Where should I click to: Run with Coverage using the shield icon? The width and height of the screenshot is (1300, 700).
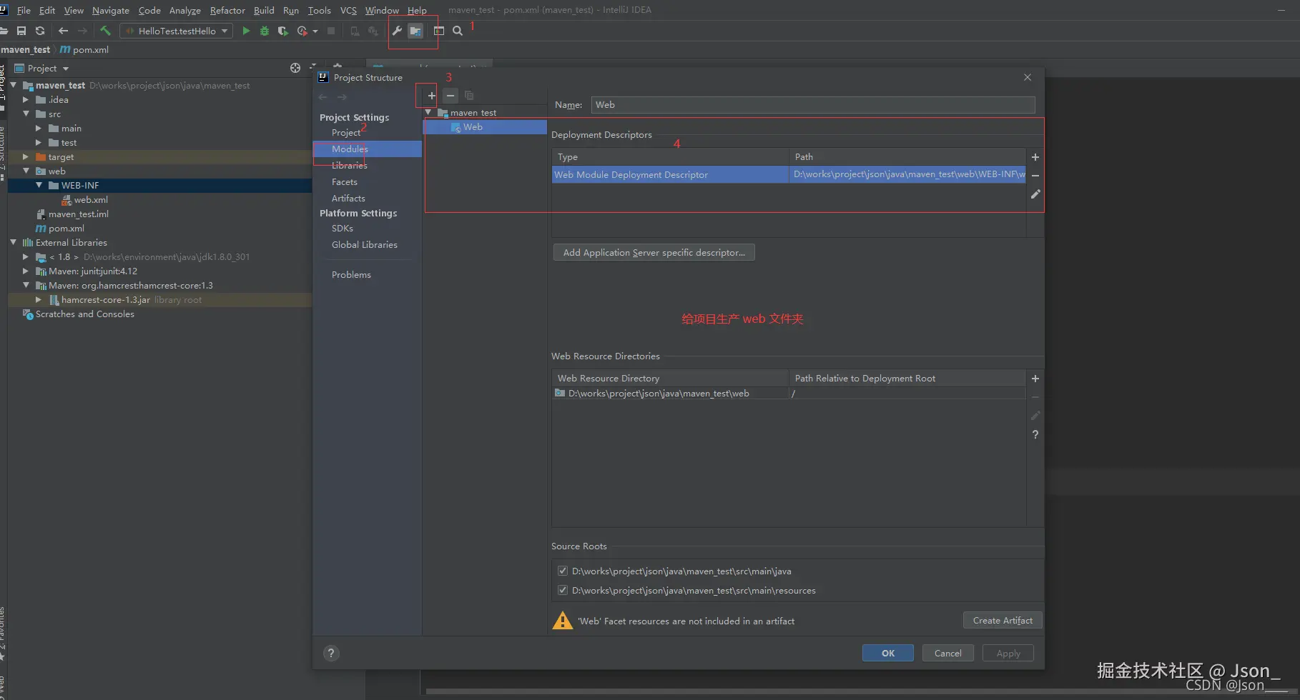283,31
